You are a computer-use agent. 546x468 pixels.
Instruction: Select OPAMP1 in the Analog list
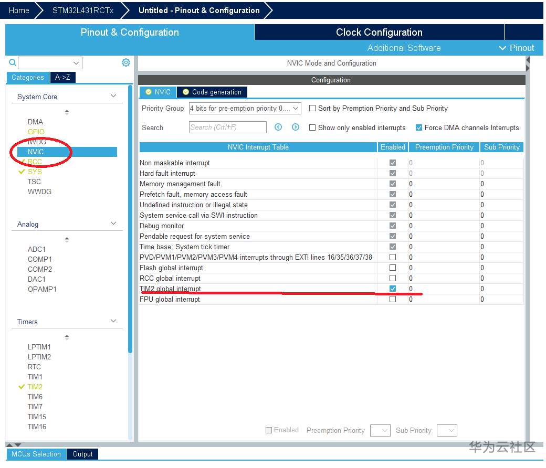[42, 289]
